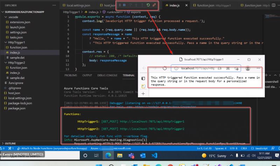Open Cortana circle icon on the taskbar
The height and width of the screenshot is (166, 280).
pos(85,156)
